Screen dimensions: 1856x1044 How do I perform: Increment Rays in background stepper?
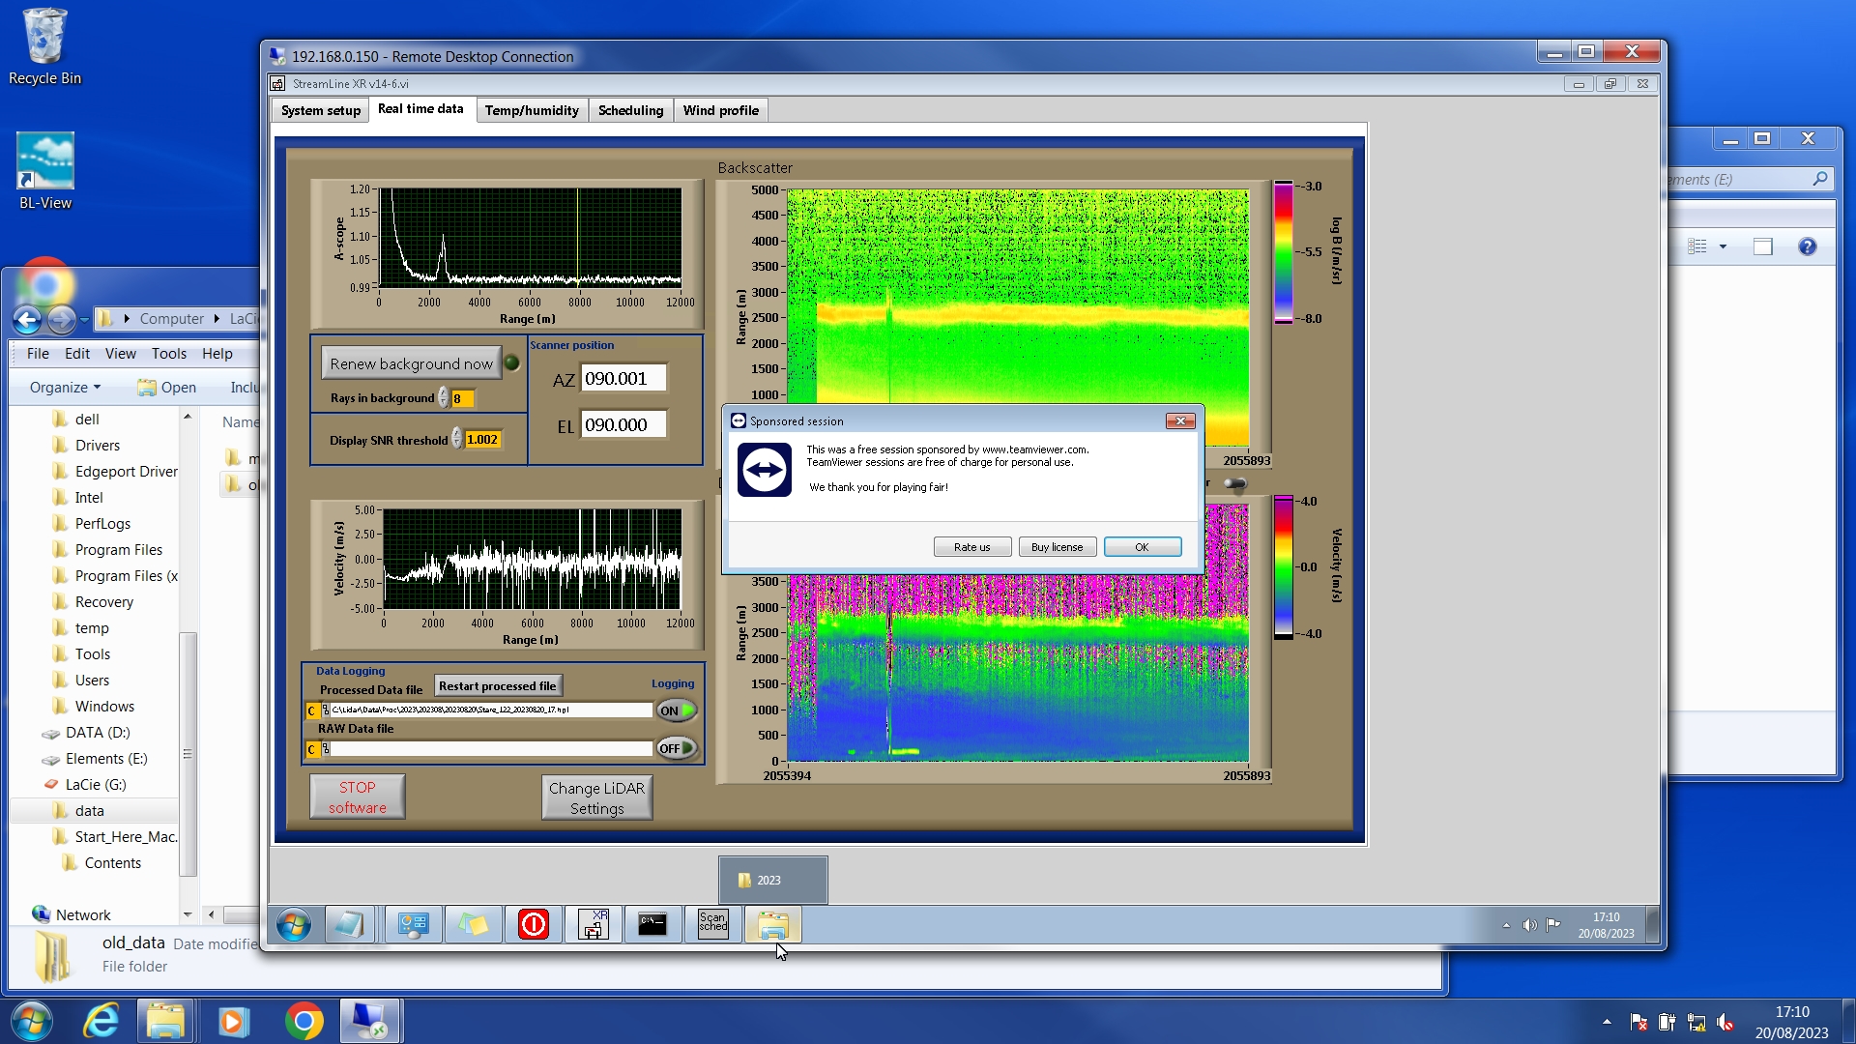tap(443, 393)
